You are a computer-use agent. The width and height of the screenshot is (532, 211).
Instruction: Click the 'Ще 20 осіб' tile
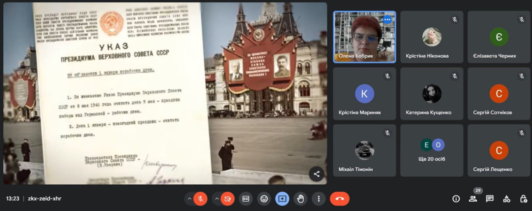pyautogui.click(x=432, y=150)
